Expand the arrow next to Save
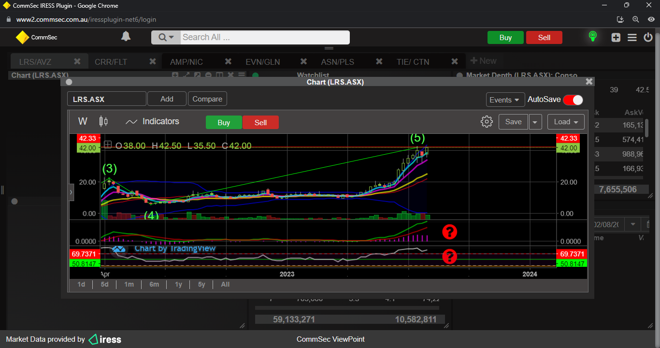 pyautogui.click(x=535, y=122)
